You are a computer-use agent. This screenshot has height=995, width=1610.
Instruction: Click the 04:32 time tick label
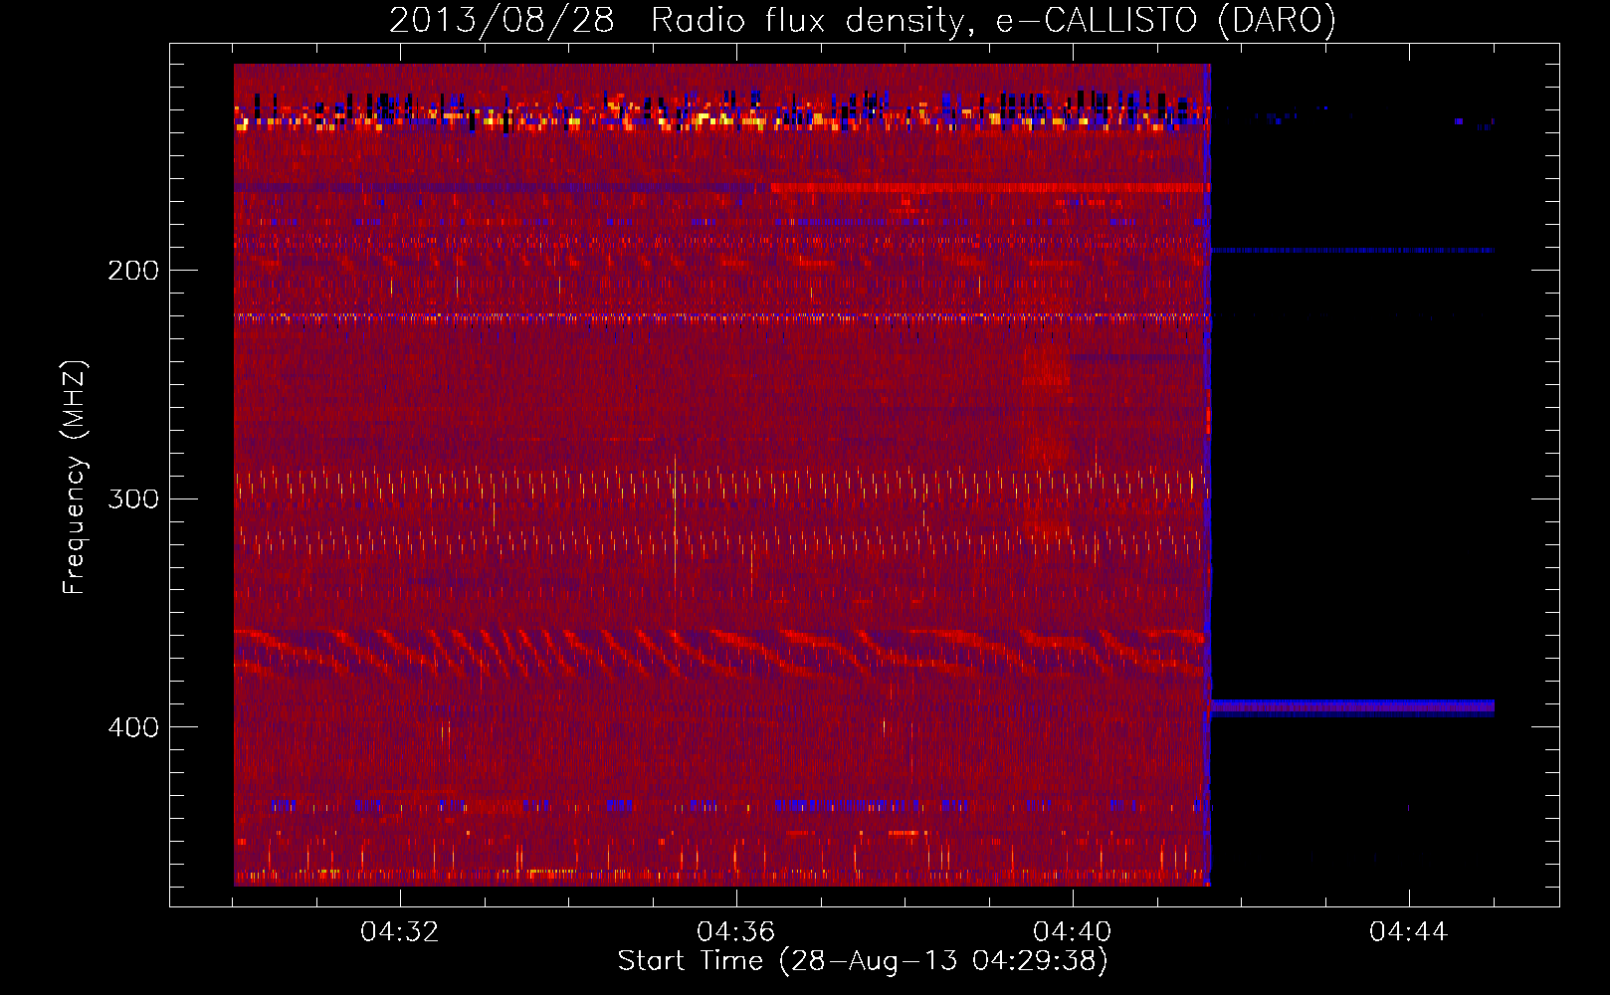coord(400,932)
